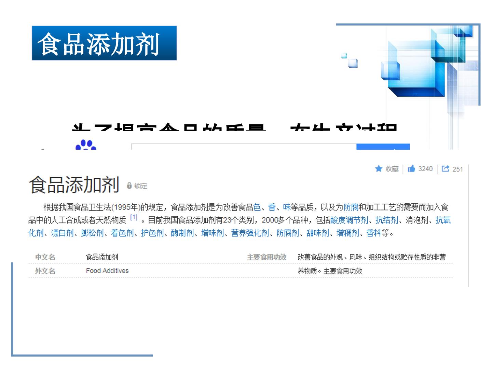Click the blue 食品添加剂 slide title box
The height and width of the screenshot is (369, 492).
pyautogui.click(x=104, y=43)
